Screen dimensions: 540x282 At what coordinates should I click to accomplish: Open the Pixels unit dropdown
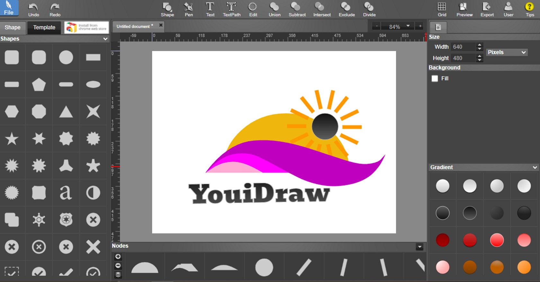click(507, 52)
